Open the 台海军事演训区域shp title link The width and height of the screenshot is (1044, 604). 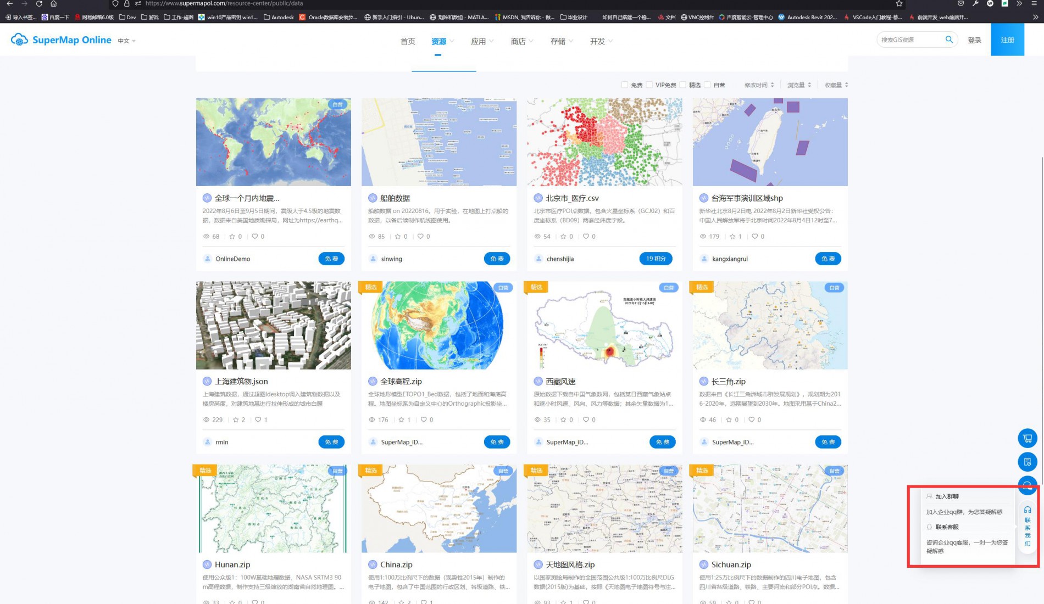click(x=747, y=198)
